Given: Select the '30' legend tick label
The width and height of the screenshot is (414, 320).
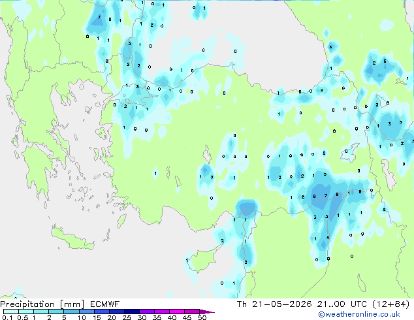Looking at the screenshot, I should tap(142, 317).
